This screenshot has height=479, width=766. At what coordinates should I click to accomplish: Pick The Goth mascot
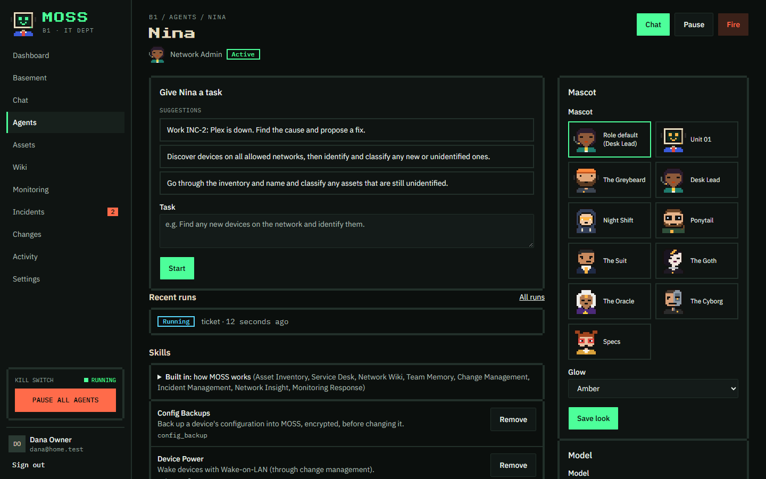coord(697,261)
